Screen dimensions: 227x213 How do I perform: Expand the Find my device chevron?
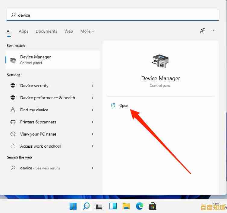(x=92, y=110)
